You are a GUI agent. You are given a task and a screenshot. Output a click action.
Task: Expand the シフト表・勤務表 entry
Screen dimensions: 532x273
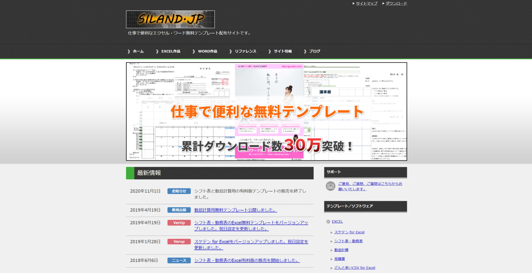pos(349,241)
